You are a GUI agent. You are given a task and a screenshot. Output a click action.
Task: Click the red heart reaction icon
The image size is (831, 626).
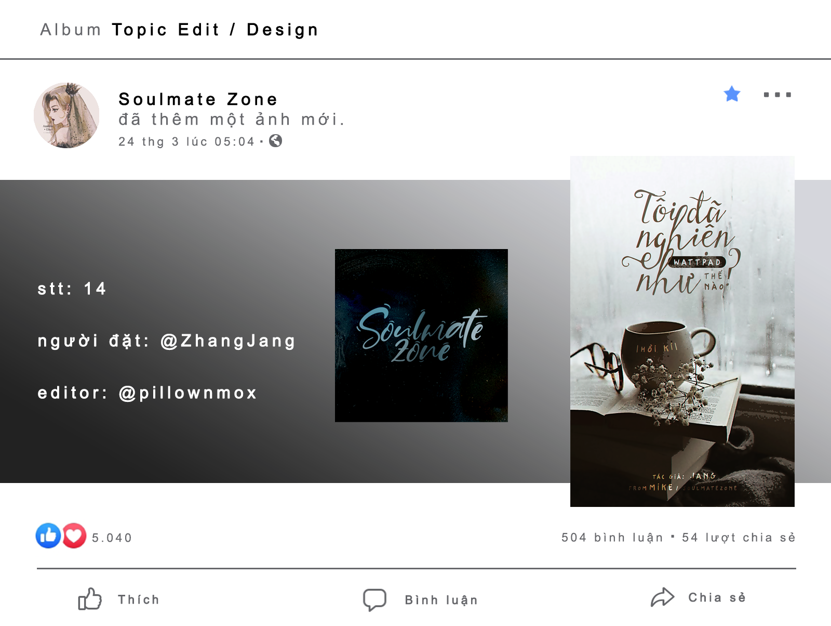click(74, 536)
